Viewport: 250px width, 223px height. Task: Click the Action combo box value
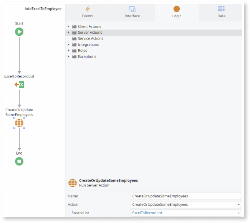[160, 205]
